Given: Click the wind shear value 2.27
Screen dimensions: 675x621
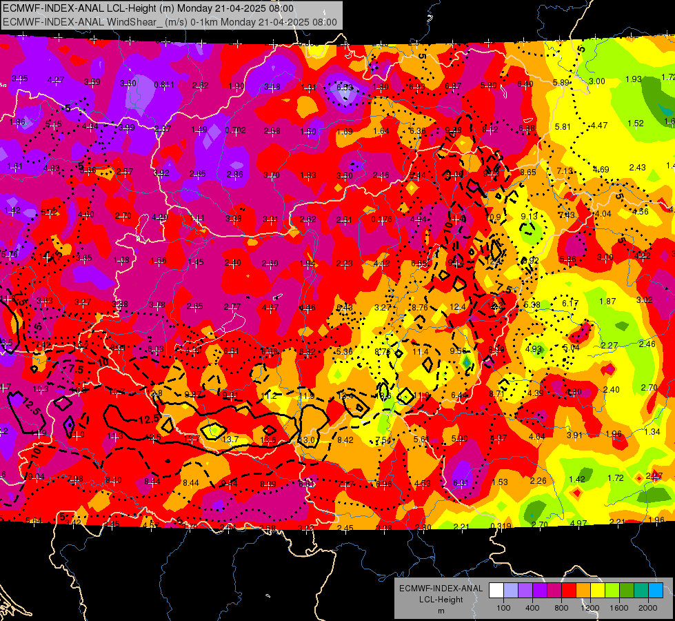Looking at the screenshot, I should pyautogui.click(x=609, y=346).
